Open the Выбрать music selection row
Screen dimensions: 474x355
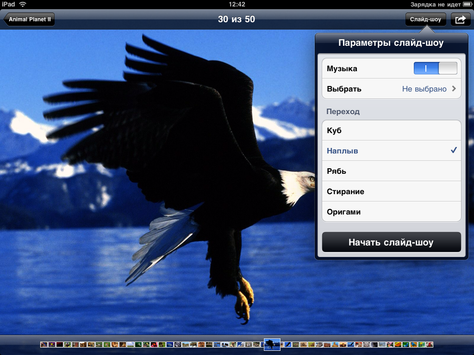391,89
